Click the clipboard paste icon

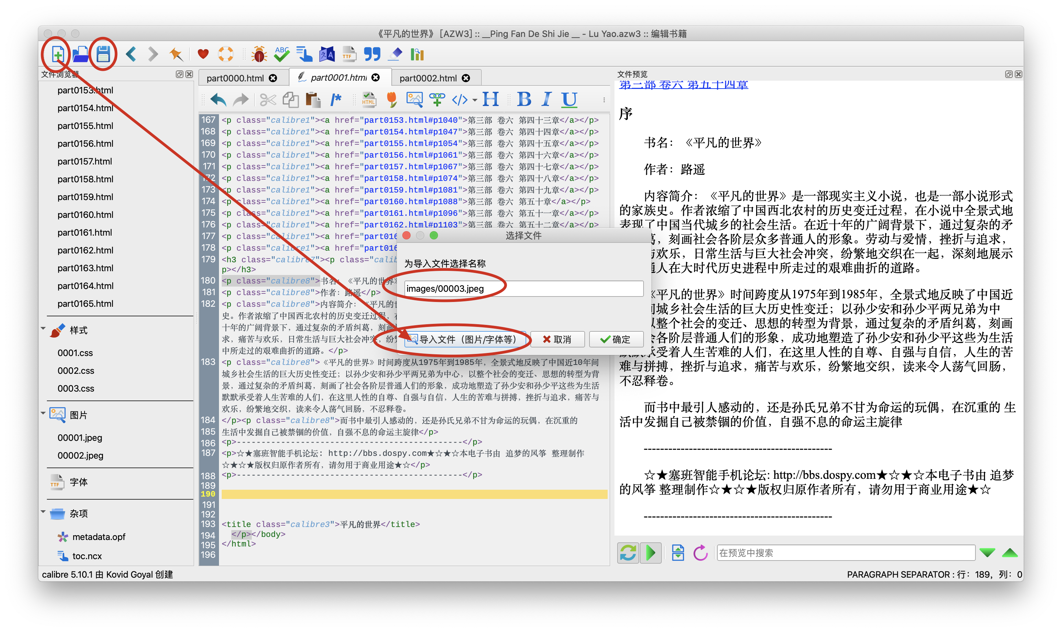click(x=313, y=100)
